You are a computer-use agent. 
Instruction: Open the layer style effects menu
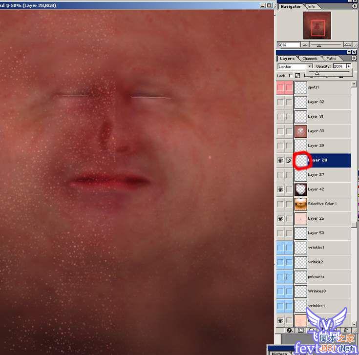pos(289,330)
